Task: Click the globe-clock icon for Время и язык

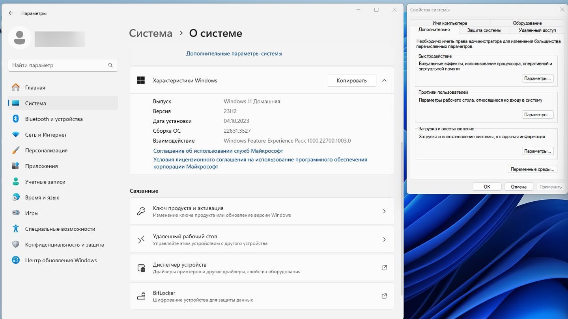Action: tap(16, 197)
